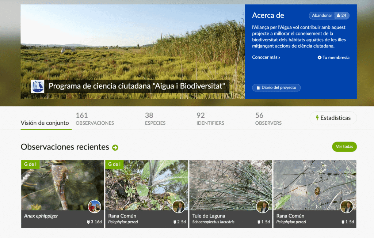Open Diario del proyecto
374x238 pixels.
coord(276,88)
